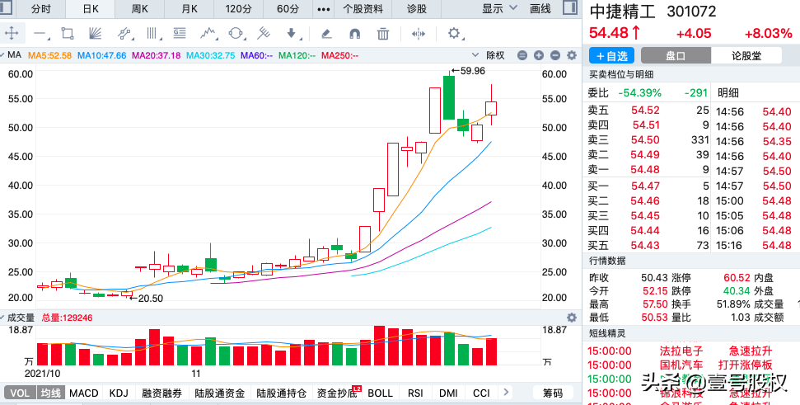
Task: Switch to the 分时 tab
Action: (x=41, y=9)
